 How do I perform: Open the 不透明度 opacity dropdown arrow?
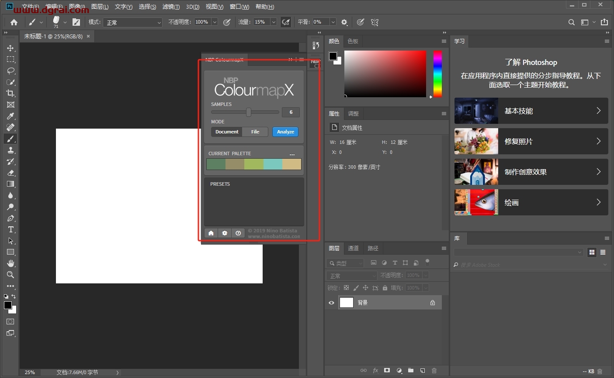pyautogui.click(x=215, y=22)
